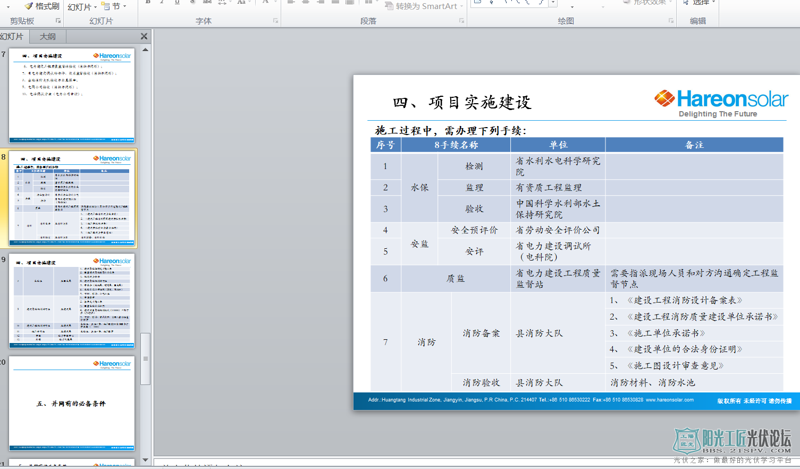Click the 消防备案 cell
The width and height of the screenshot is (800, 469).
pos(481,333)
